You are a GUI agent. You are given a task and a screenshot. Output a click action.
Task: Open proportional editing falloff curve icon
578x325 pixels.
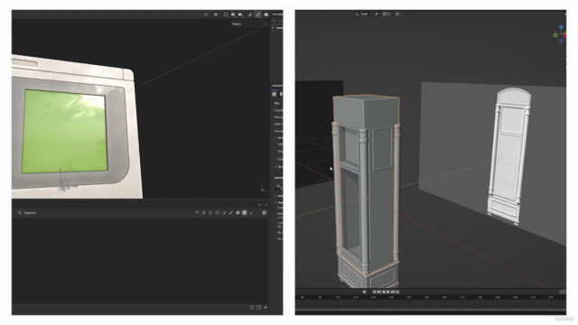402,14
